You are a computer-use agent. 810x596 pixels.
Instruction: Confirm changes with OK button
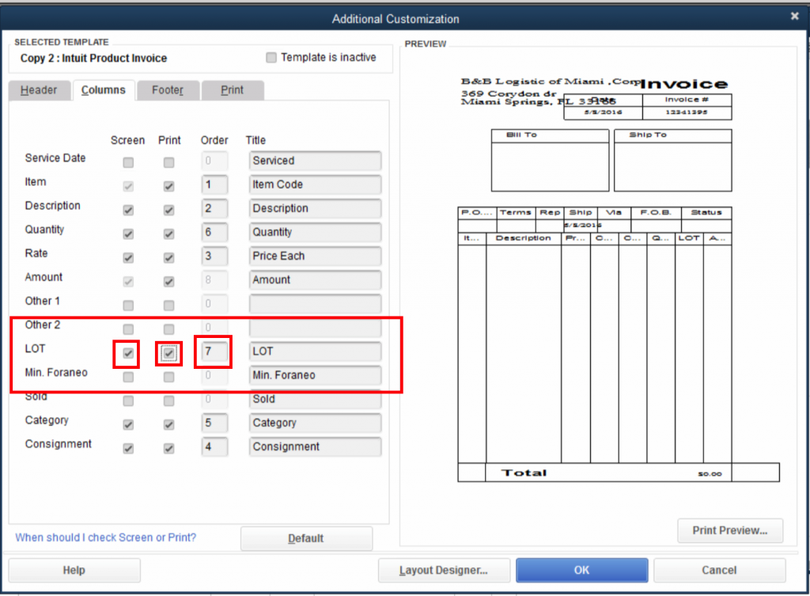pos(581,570)
